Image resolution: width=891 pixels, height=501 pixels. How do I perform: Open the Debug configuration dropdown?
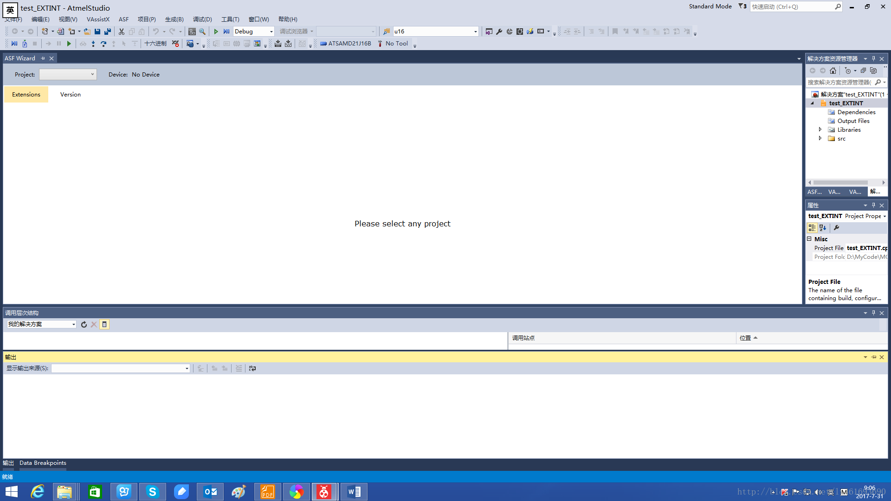(271, 32)
